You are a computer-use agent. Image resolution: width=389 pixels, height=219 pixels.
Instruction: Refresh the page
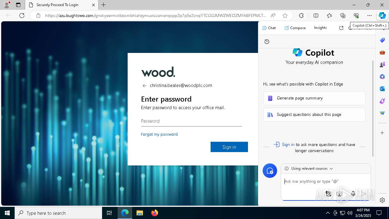tap(22, 16)
